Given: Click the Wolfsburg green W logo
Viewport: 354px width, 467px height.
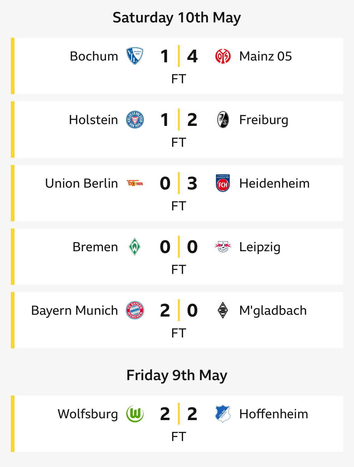Looking at the screenshot, I should 135,414.
